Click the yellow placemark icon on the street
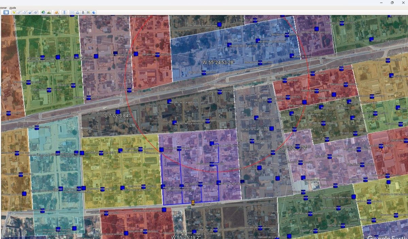Screen dimensions: 408x239 click(x=193, y=203)
